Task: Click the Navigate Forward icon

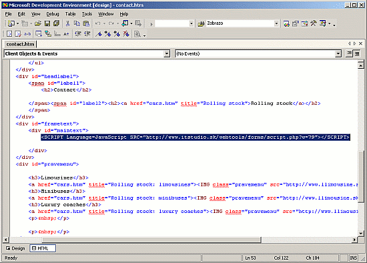Action: (x=138, y=23)
